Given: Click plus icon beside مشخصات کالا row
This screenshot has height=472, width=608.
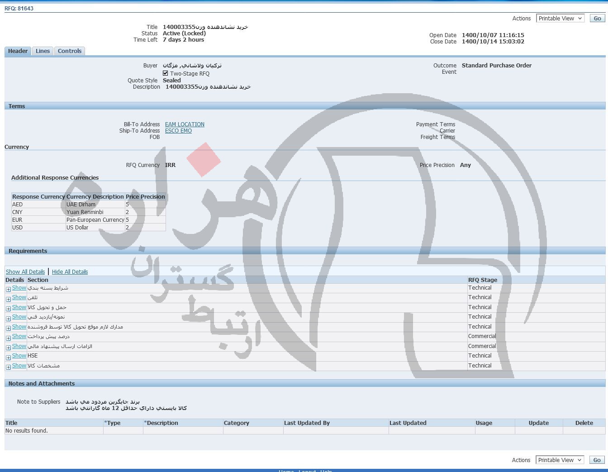Looking at the screenshot, I should (8, 367).
